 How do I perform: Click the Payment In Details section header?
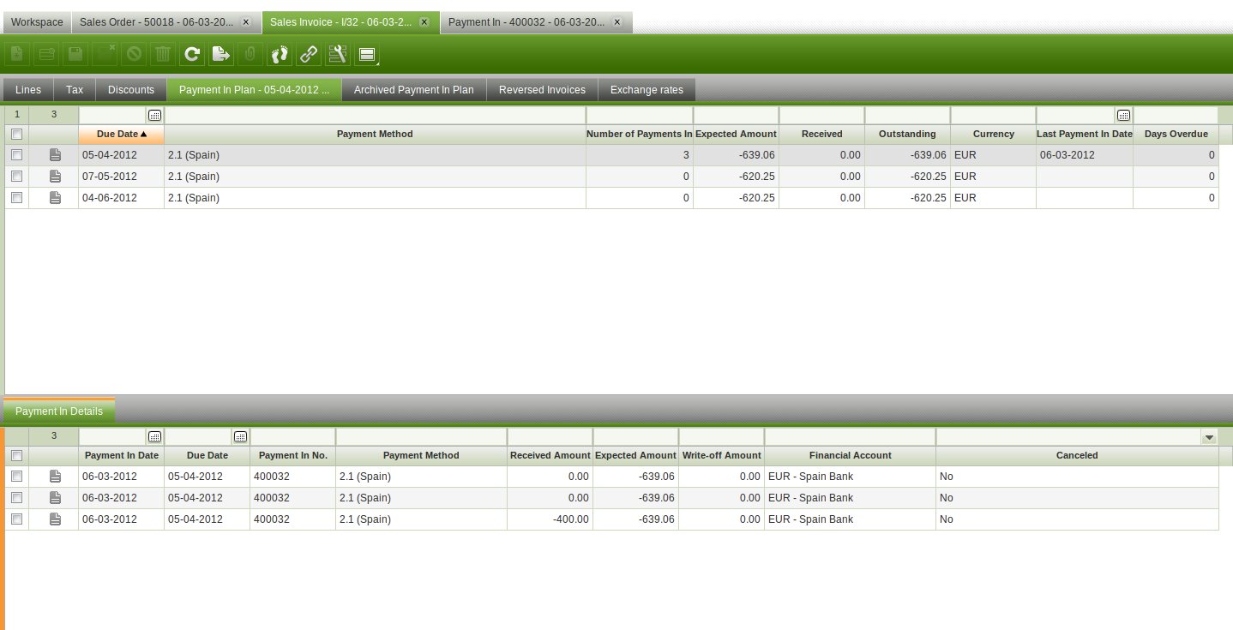(59, 411)
